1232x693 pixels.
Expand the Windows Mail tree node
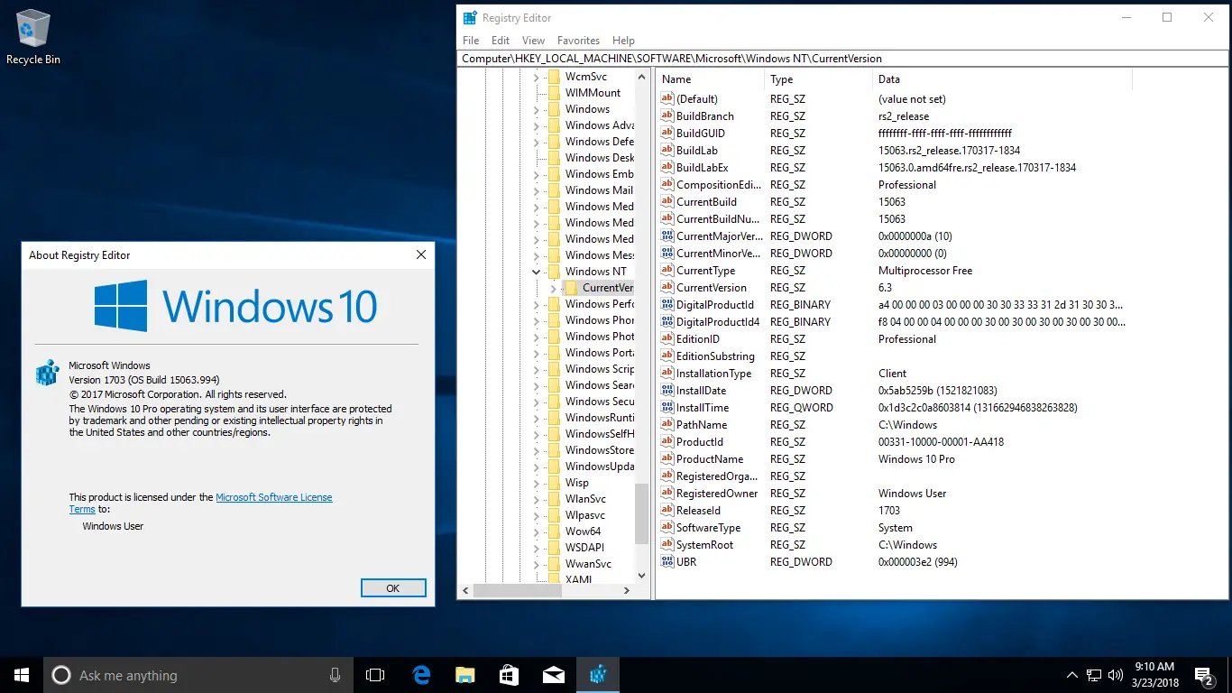coord(537,190)
